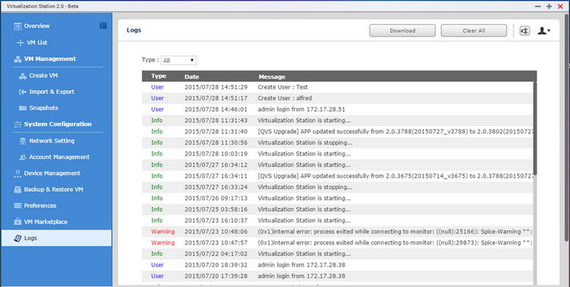
Task: Click the Import & Export arrow icon
Action: coord(23,92)
